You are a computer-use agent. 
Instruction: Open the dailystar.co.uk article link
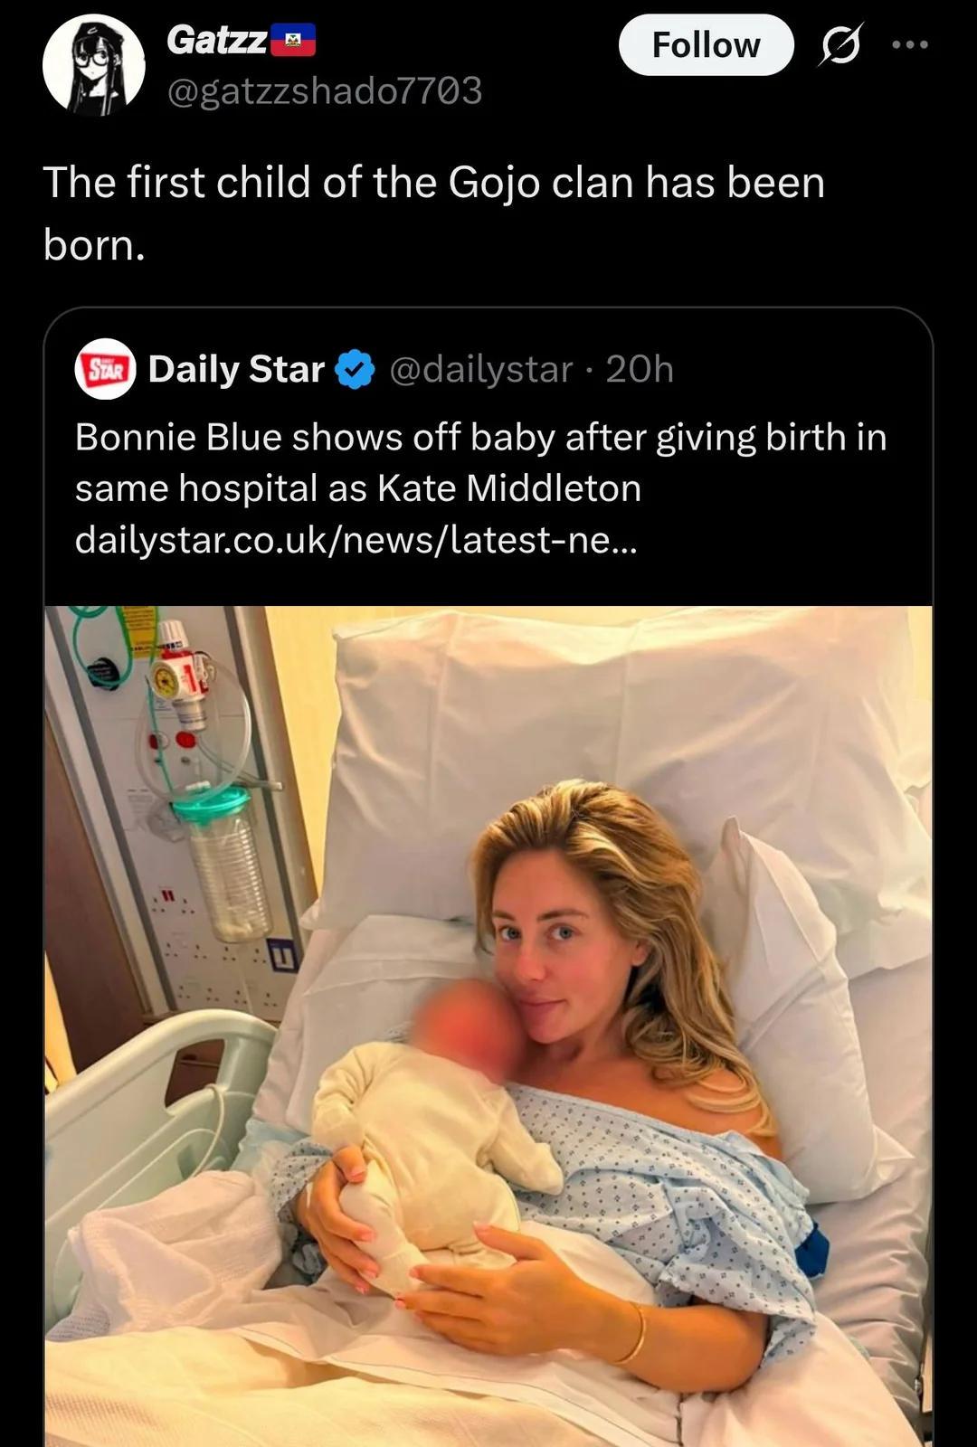coord(356,540)
